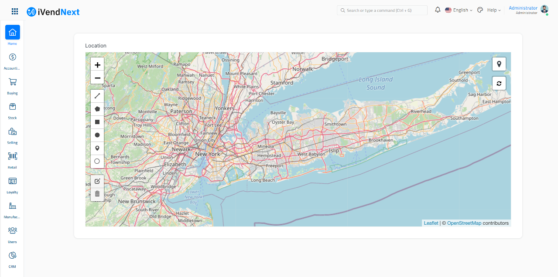Click Long Beach on the map
The height and width of the screenshot is (277, 558).
coord(263,180)
